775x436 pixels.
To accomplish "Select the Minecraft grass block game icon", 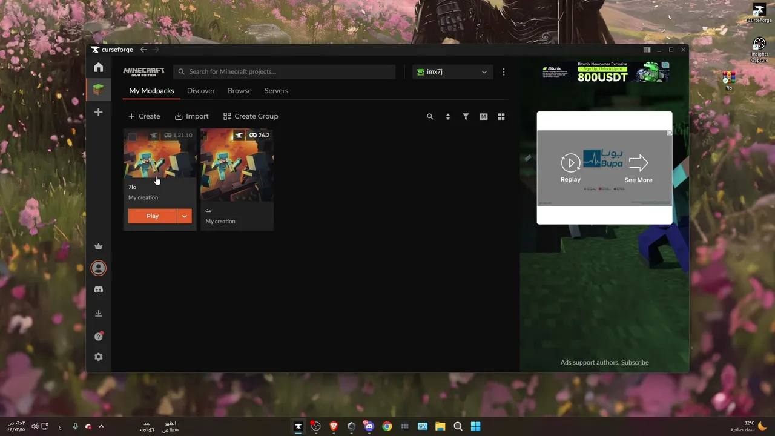I will click(x=98, y=90).
